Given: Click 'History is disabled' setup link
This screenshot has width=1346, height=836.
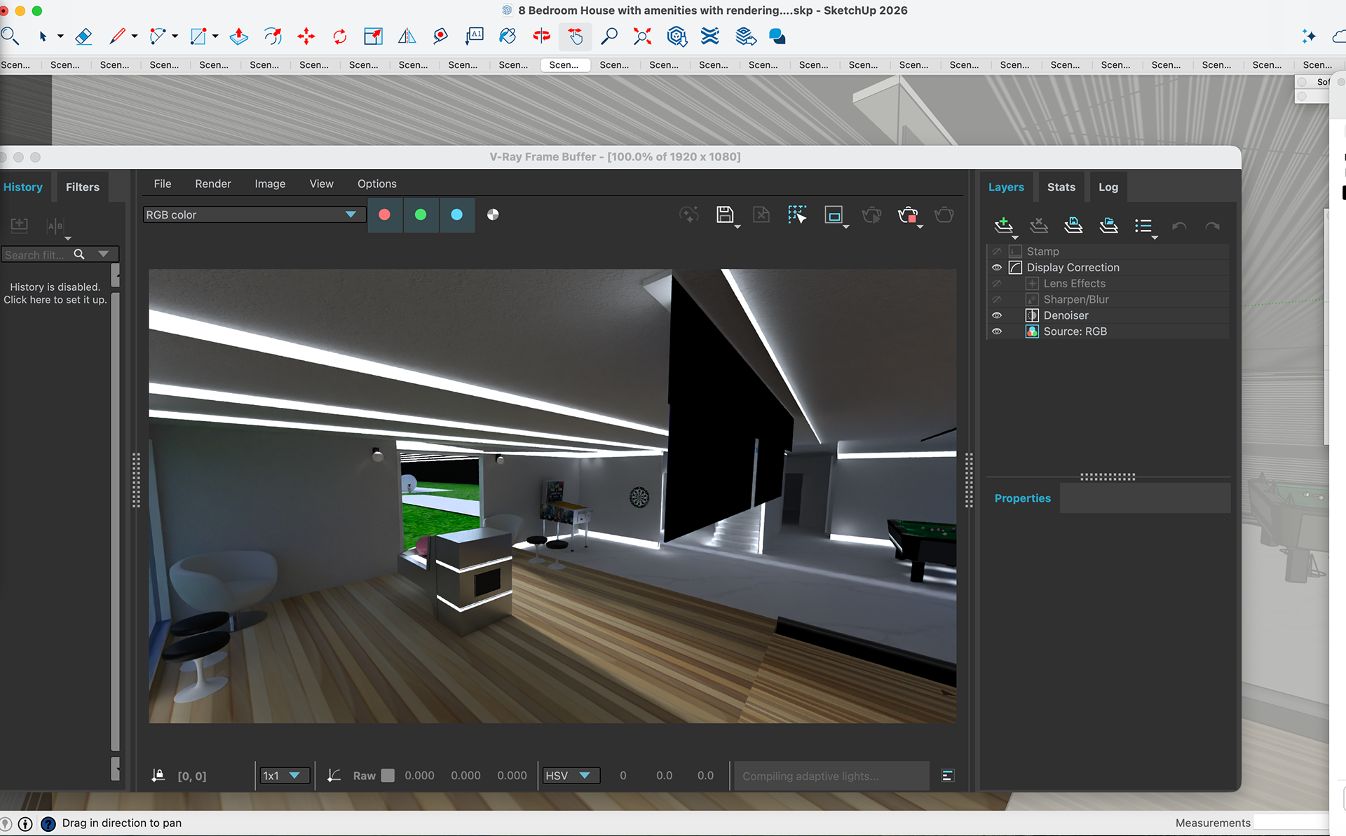Looking at the screenshot, I should click(x=55, y=294).
